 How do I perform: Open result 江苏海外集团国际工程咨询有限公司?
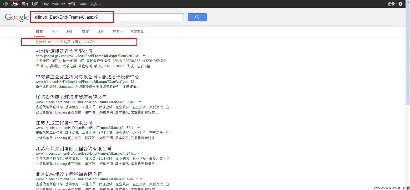pyautogui.click(x=74, y=149)
